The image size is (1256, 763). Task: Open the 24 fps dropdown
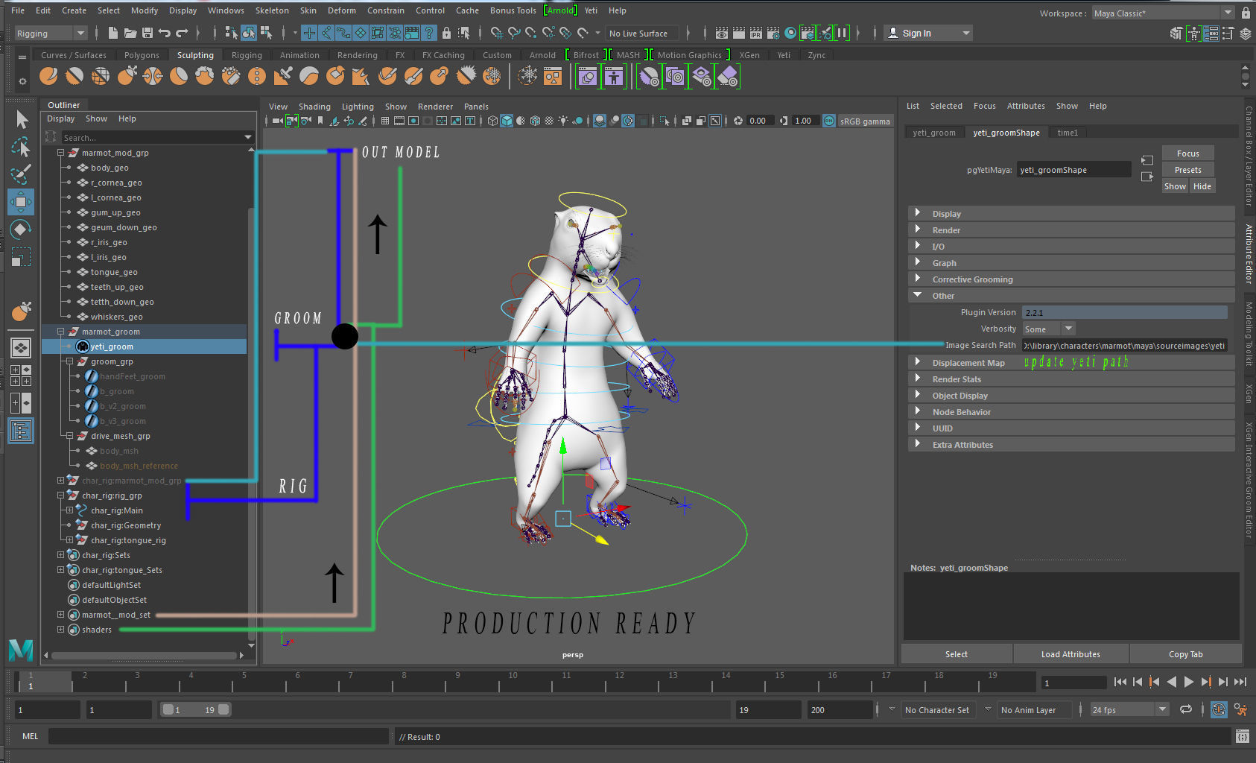[1129, 709]
